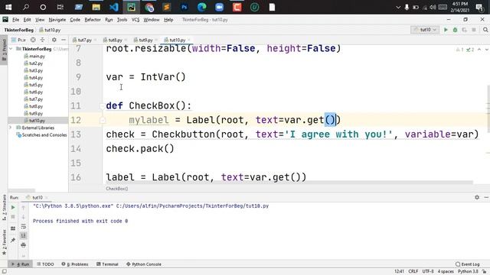Toggle Pin Tab icon in Run panel
490x275 pixels.
(x=13, y=240)
